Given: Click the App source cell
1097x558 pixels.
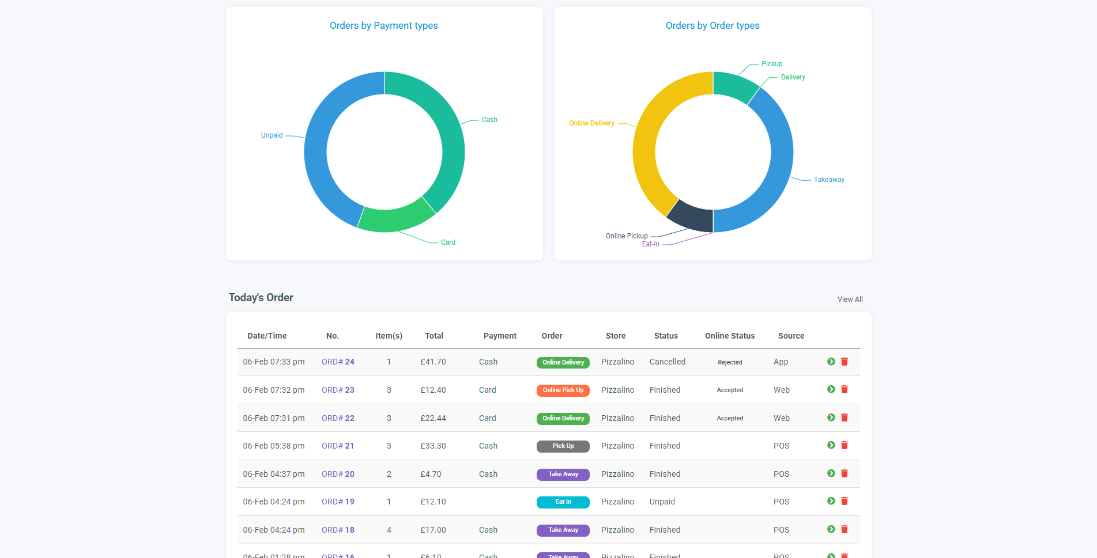Looking at the screenshot, I should 781,362.
